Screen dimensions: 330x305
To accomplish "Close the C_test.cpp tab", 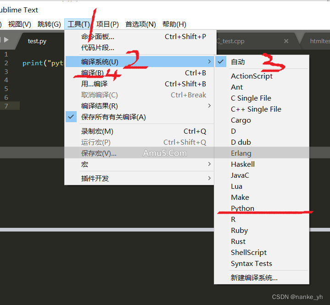I will pyautogui.click(x=286, y=41).
